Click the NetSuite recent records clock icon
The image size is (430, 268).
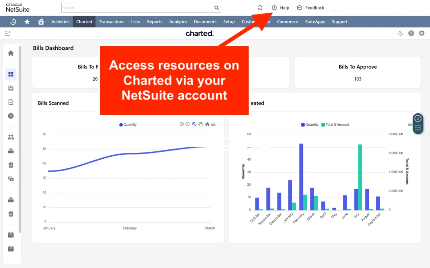coord(13,22)
